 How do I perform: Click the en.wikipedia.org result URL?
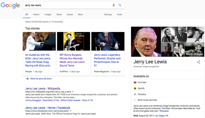(x=48, y=92)
